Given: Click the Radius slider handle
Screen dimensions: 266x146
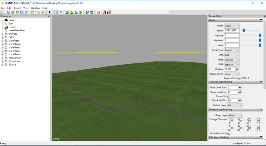Looking at the screenshot, I should (x=244, y=30).
